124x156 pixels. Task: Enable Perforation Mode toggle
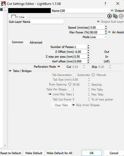point(59,66)
